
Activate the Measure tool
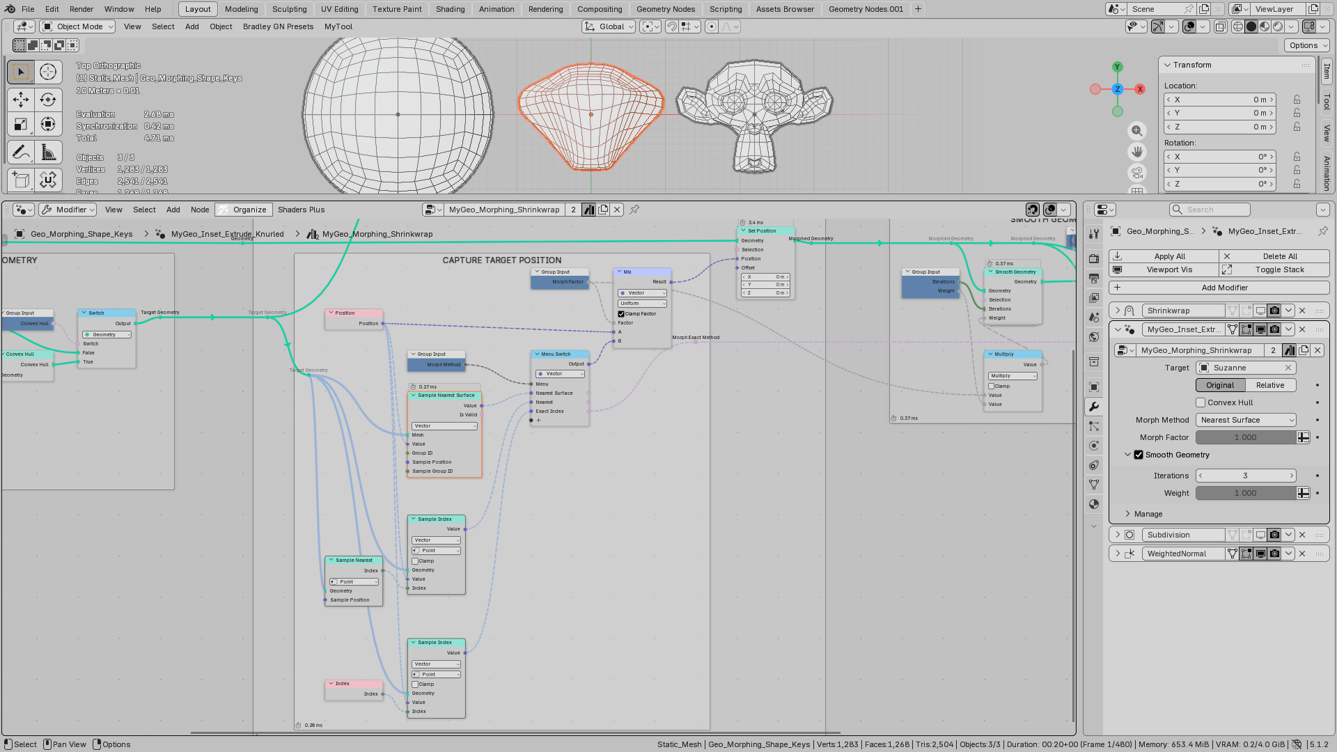coord(48,152)
